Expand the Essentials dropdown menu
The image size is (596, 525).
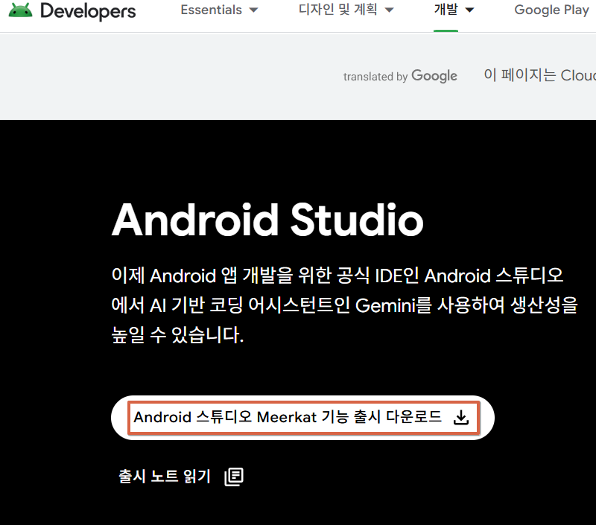219,10
